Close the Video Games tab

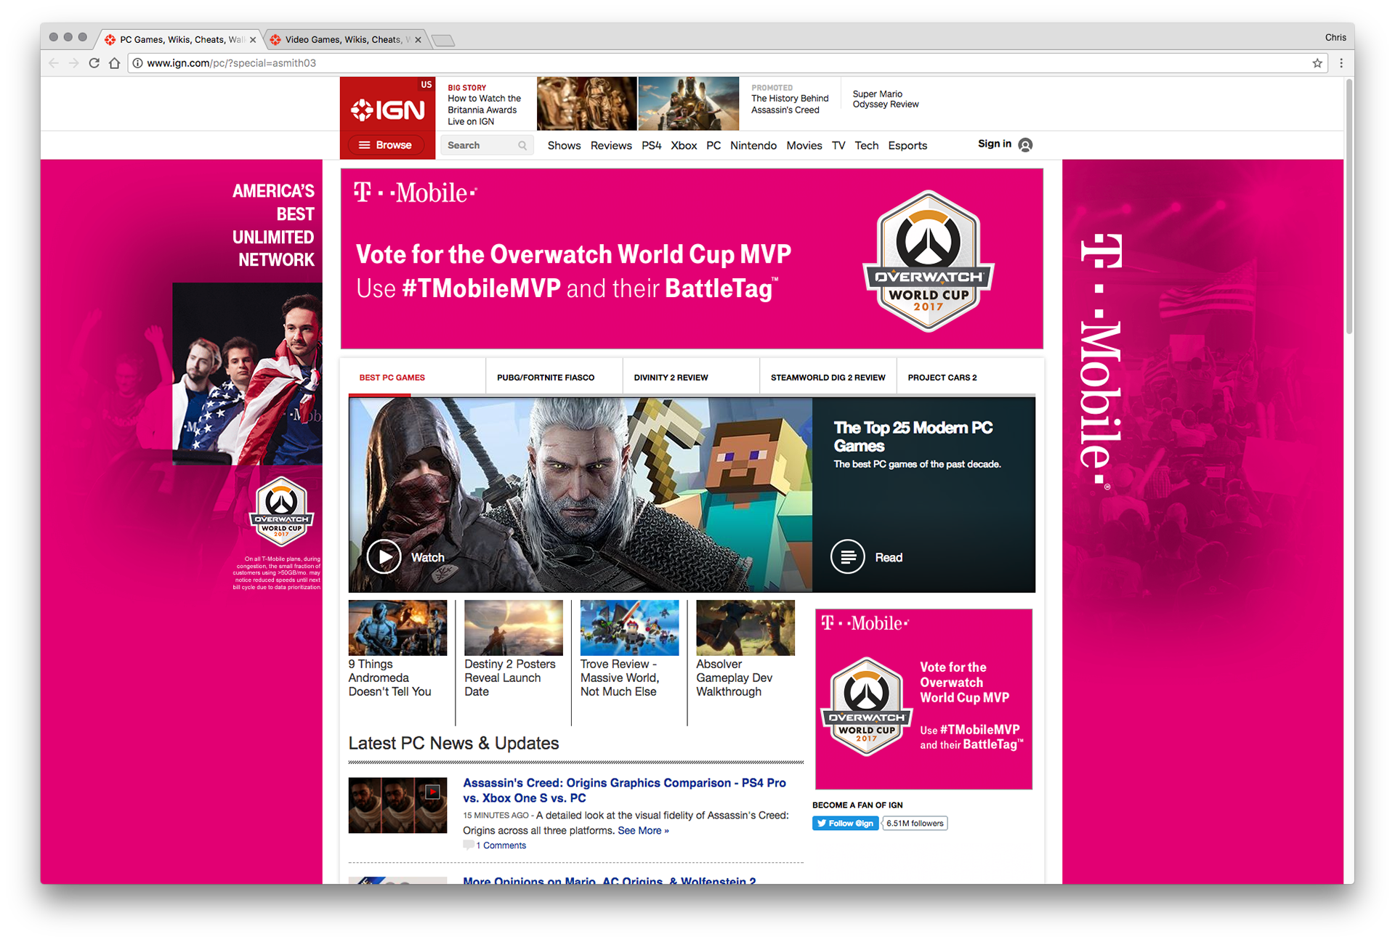(418, 40)
